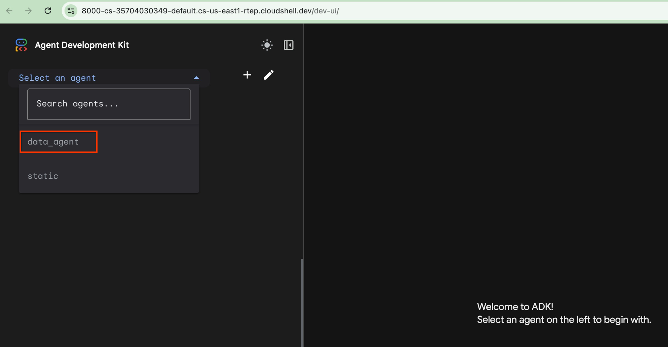Screen dimensions: 668x347
Task: Focus the Search agents text field
Action: [109, 104]
